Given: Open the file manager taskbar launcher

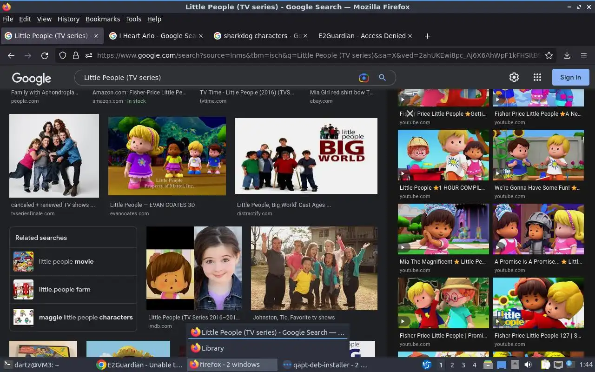Looking at the screenshot, I should point(488,365).
